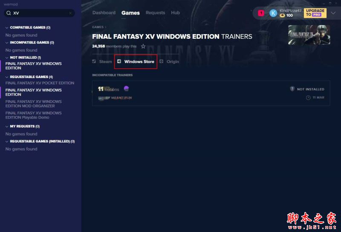
Task: Favorite the game with star icon
Action: point(143,46)
